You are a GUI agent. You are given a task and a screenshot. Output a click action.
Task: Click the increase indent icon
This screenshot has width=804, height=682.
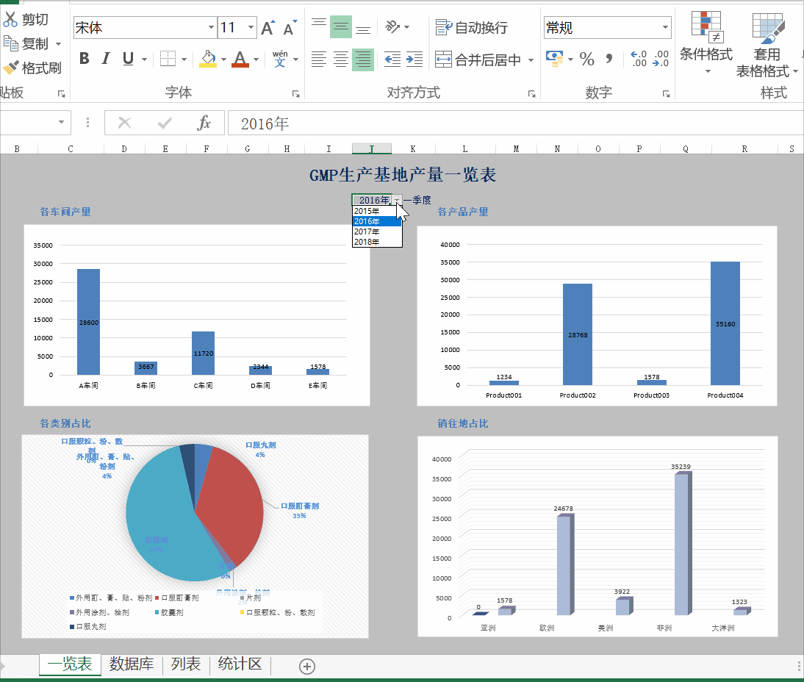click(x=414, y=59)
